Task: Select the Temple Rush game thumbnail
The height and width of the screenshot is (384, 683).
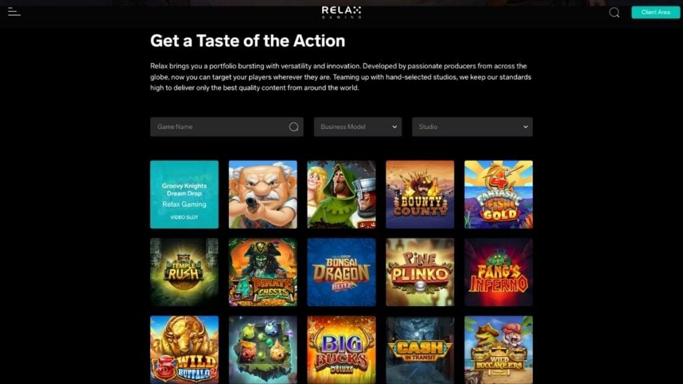Action: (184, 272)
